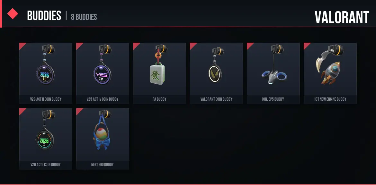This screenshot has height=185, width=376.
Task: Select the 'V26 Act I Coin Buddy' caption
Action: click(46, 165)
